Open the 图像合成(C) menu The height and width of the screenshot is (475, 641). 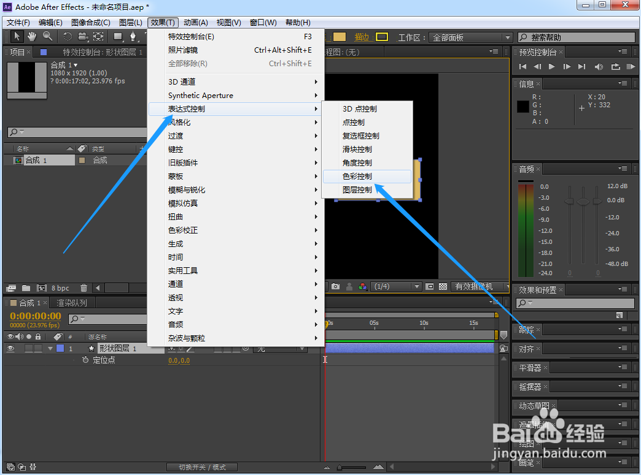click(90, 23)
